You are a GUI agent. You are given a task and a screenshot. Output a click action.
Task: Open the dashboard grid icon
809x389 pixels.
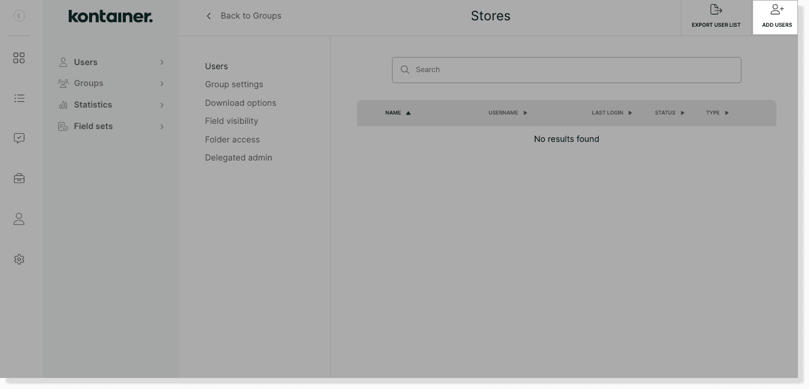point(19,58)
